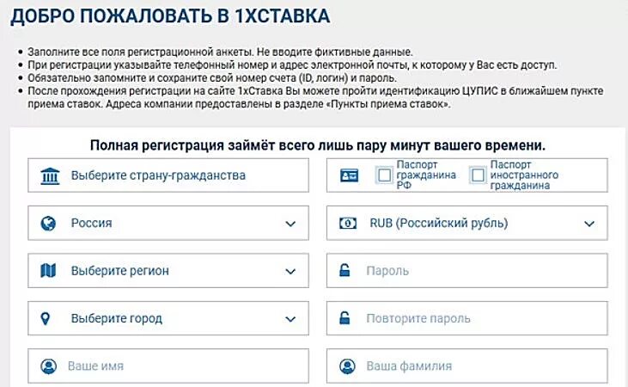Click the location pin city icon
This screenshot has height=387, width=628.
46,319
